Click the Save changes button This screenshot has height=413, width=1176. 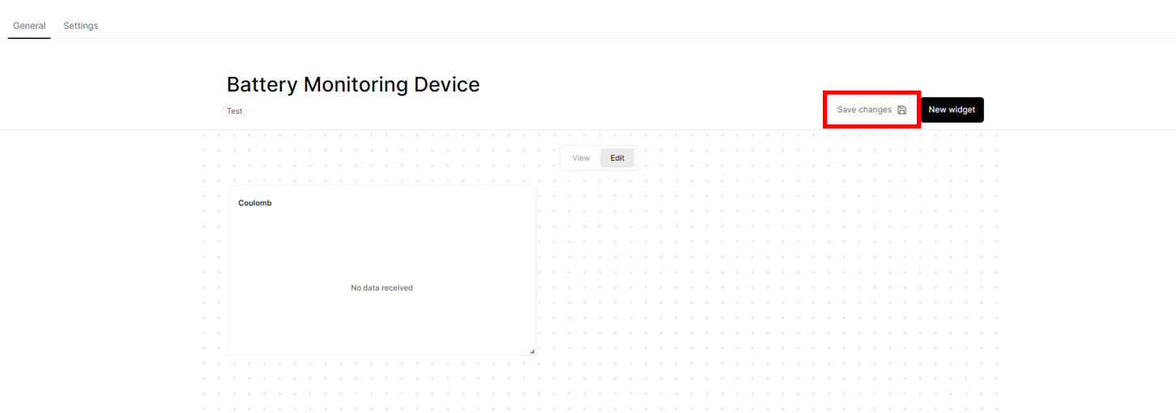[x=871, y=110]
